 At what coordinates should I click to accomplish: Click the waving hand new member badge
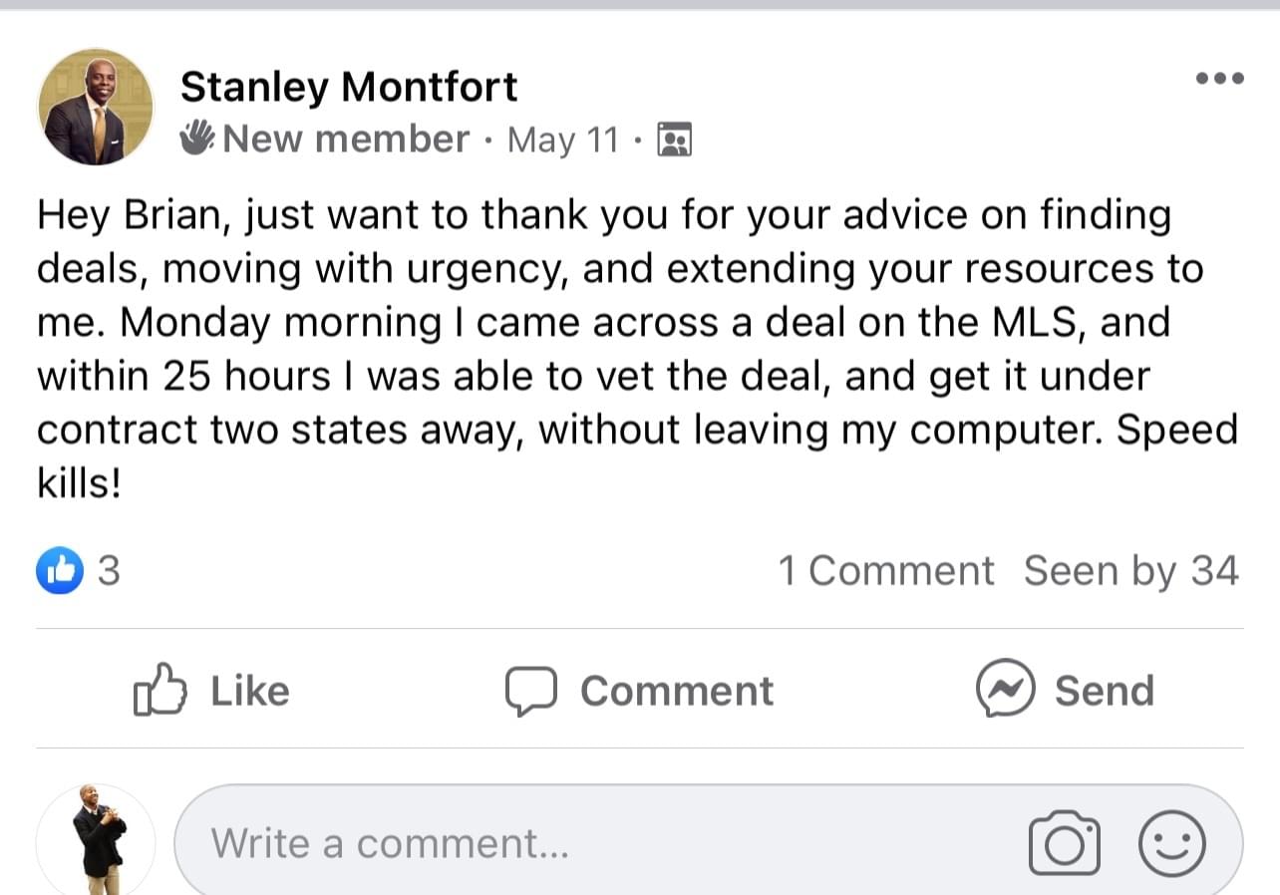point(197,139)
